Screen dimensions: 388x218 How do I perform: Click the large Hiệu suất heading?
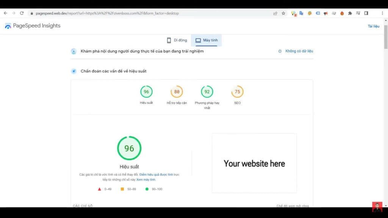[129, 167]
